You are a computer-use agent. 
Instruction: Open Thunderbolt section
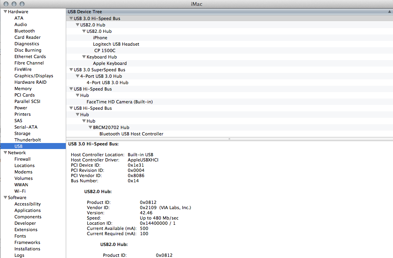point(28,140)
